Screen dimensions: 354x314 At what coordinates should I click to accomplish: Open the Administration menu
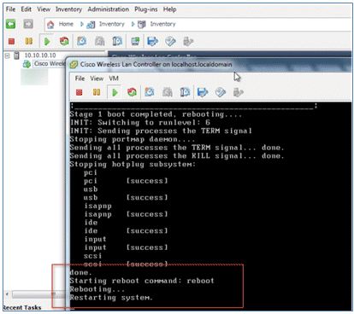point(109,9)
